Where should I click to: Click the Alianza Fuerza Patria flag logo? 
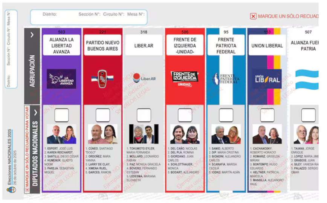point(307,79)
